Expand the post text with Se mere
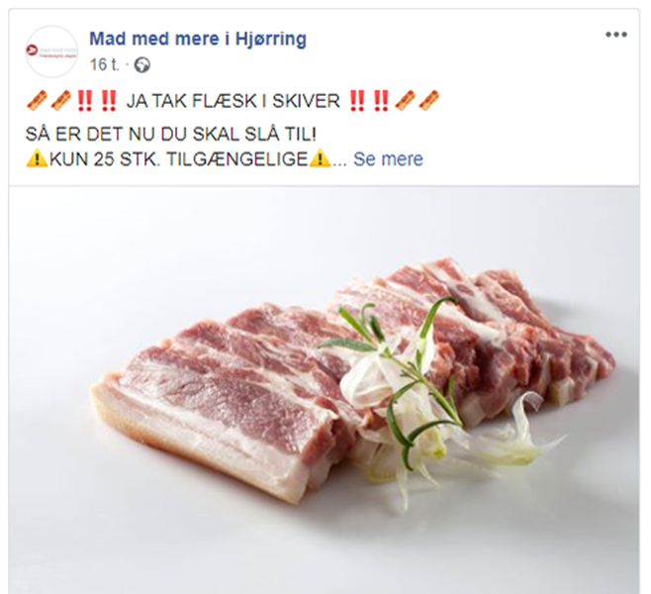The image size is (651, 594). pos(388,159)
